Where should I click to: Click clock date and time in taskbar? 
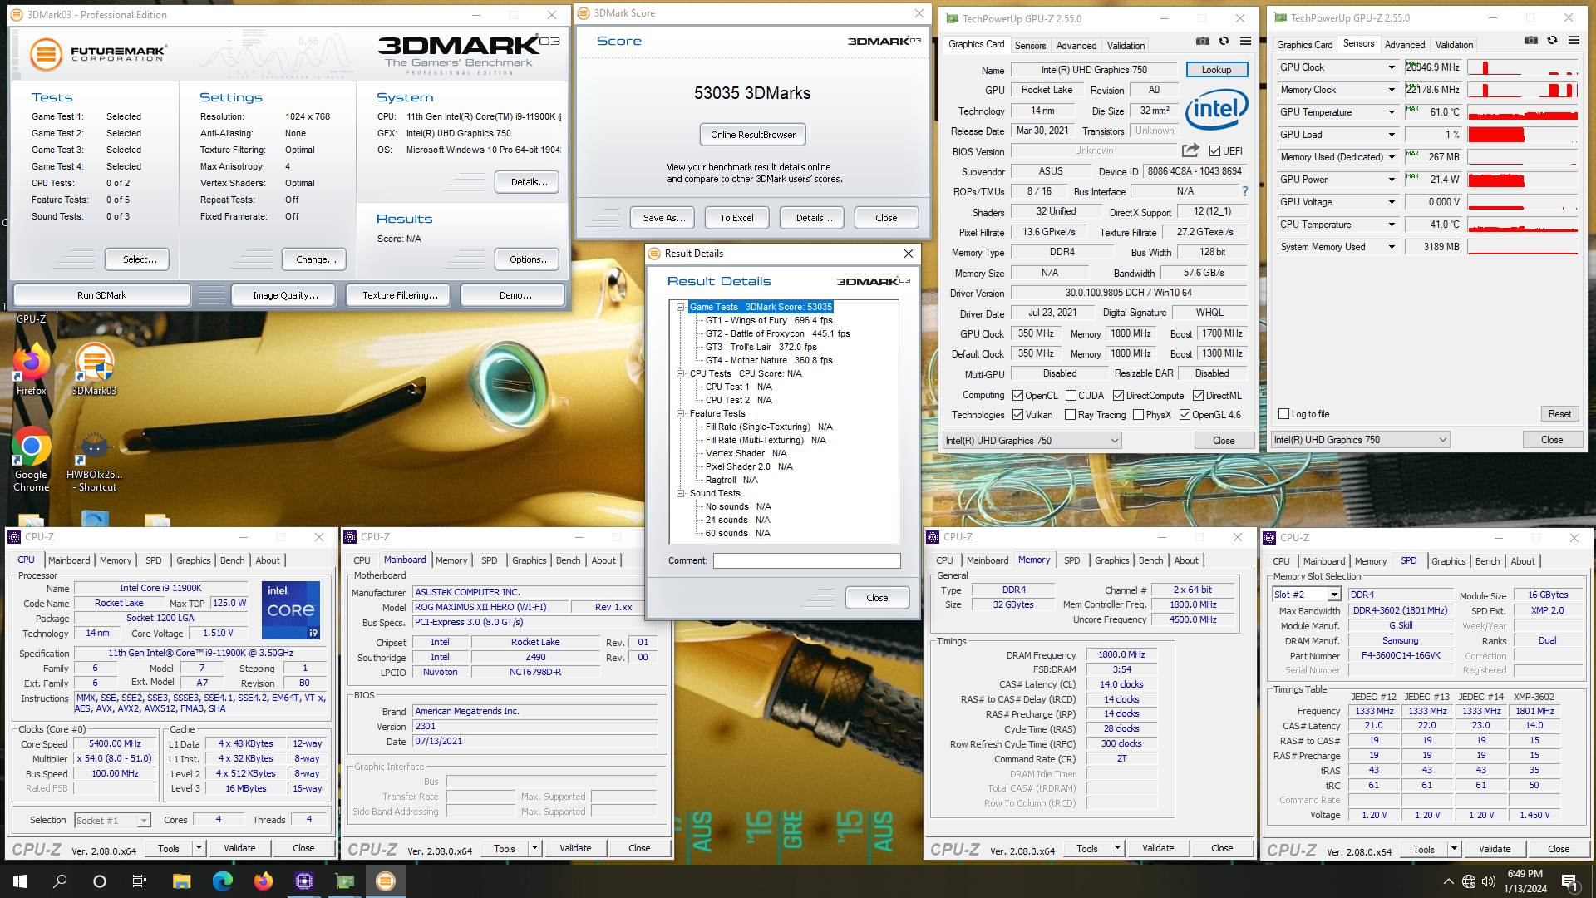pos(1525,881)
